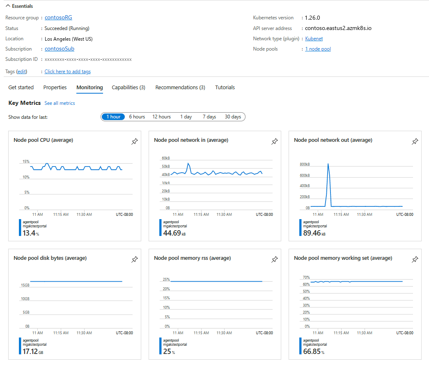Open the contosoRG resource group
429x370 pixels.
click(x=58, y=17)
